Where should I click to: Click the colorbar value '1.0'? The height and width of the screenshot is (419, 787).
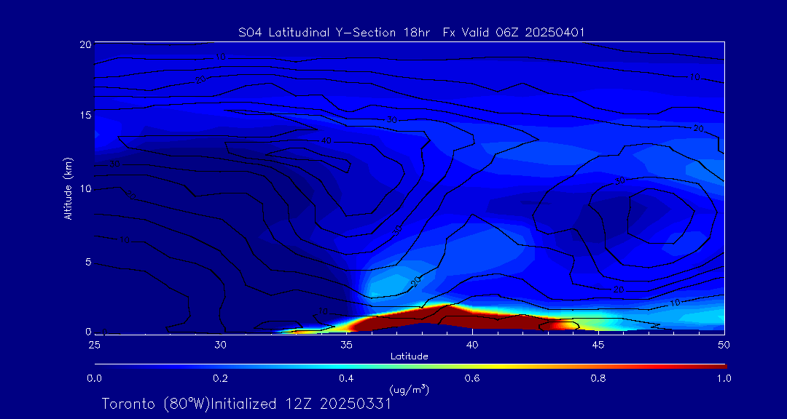pyautogui.click(x=724, y=378)
